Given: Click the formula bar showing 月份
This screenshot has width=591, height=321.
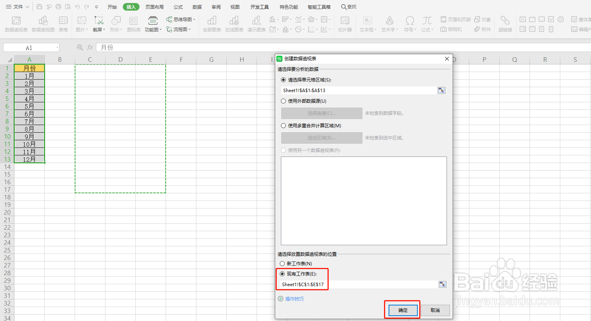Looking at the screenshot, I should click(x=343, y=47).
